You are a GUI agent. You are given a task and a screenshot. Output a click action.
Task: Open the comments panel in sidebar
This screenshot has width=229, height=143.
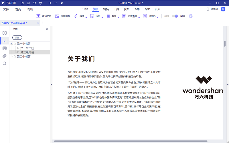(5, 48)
